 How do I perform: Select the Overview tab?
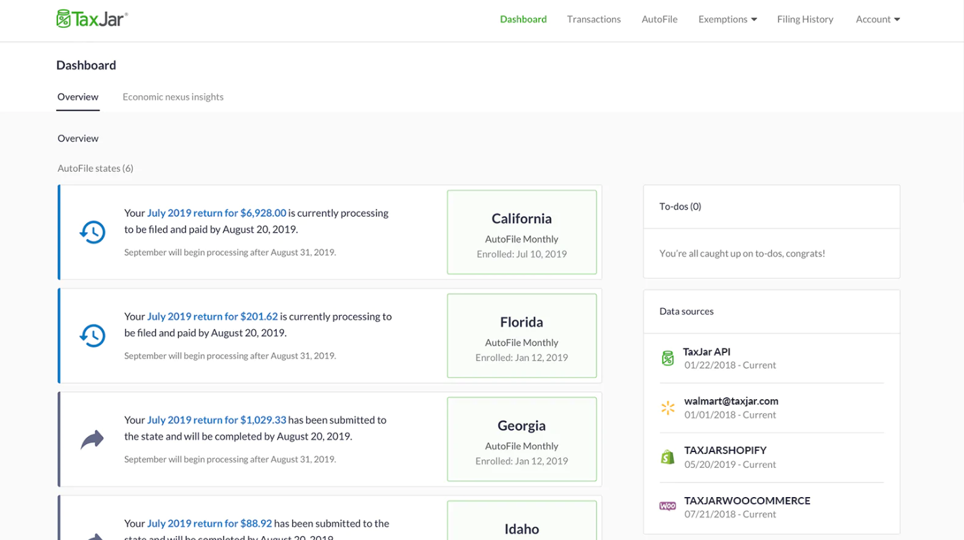[x=78, y=96]
